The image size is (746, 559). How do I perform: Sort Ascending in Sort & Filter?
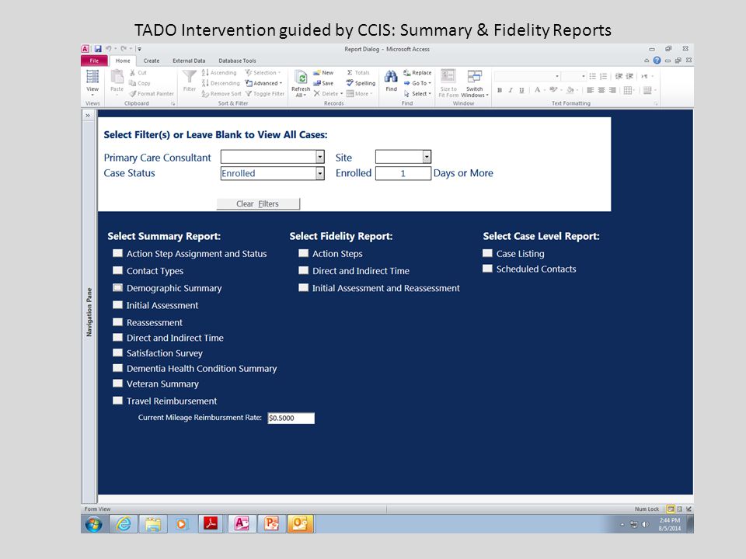pyautogui.click(x=219, y=73)
